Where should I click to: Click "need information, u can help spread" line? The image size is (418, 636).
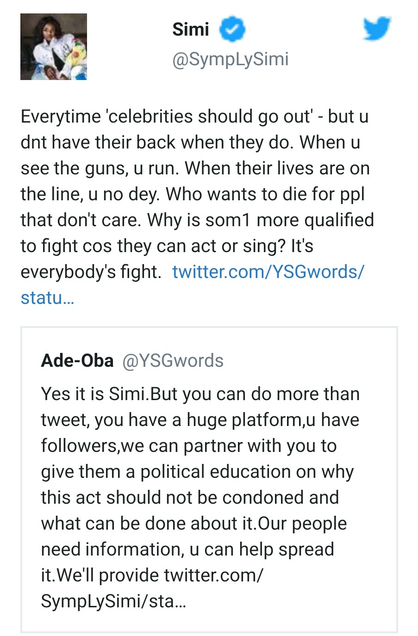click(x=187, y=549)
